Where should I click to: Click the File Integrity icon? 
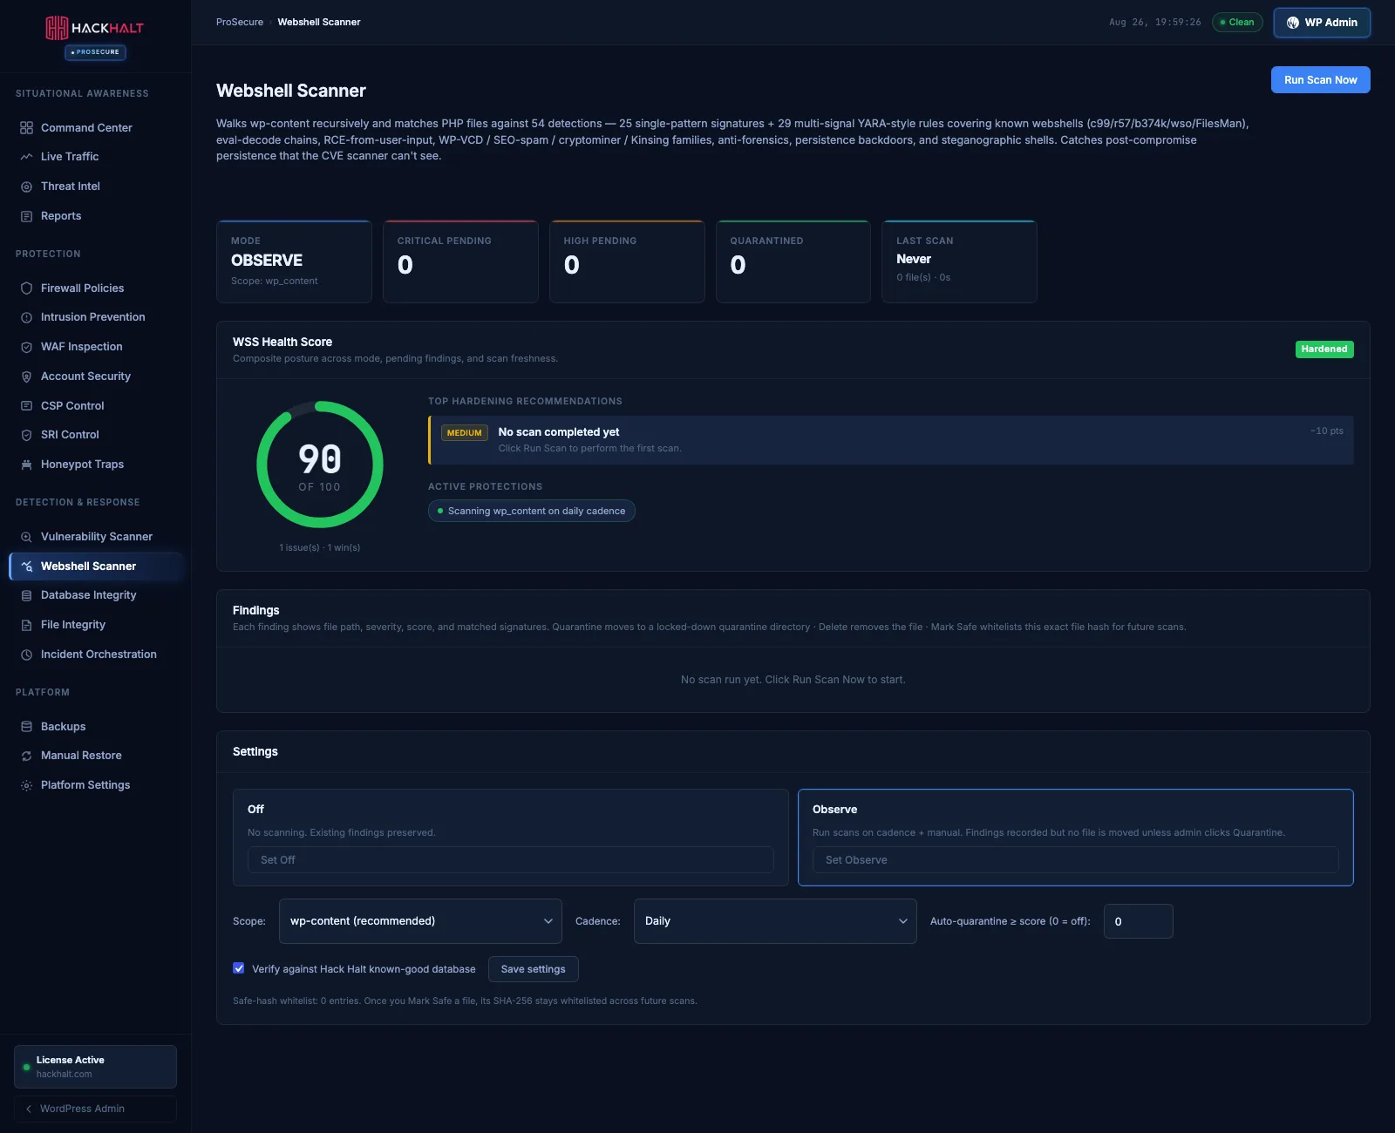(x=26, y=625)
